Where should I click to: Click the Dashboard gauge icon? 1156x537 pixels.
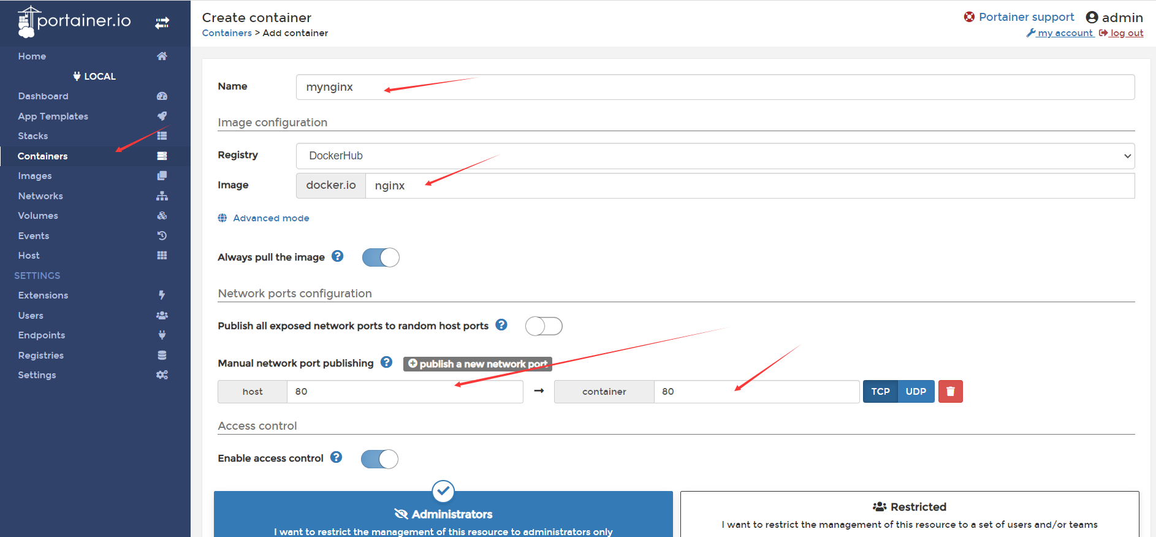click(162, 96)
